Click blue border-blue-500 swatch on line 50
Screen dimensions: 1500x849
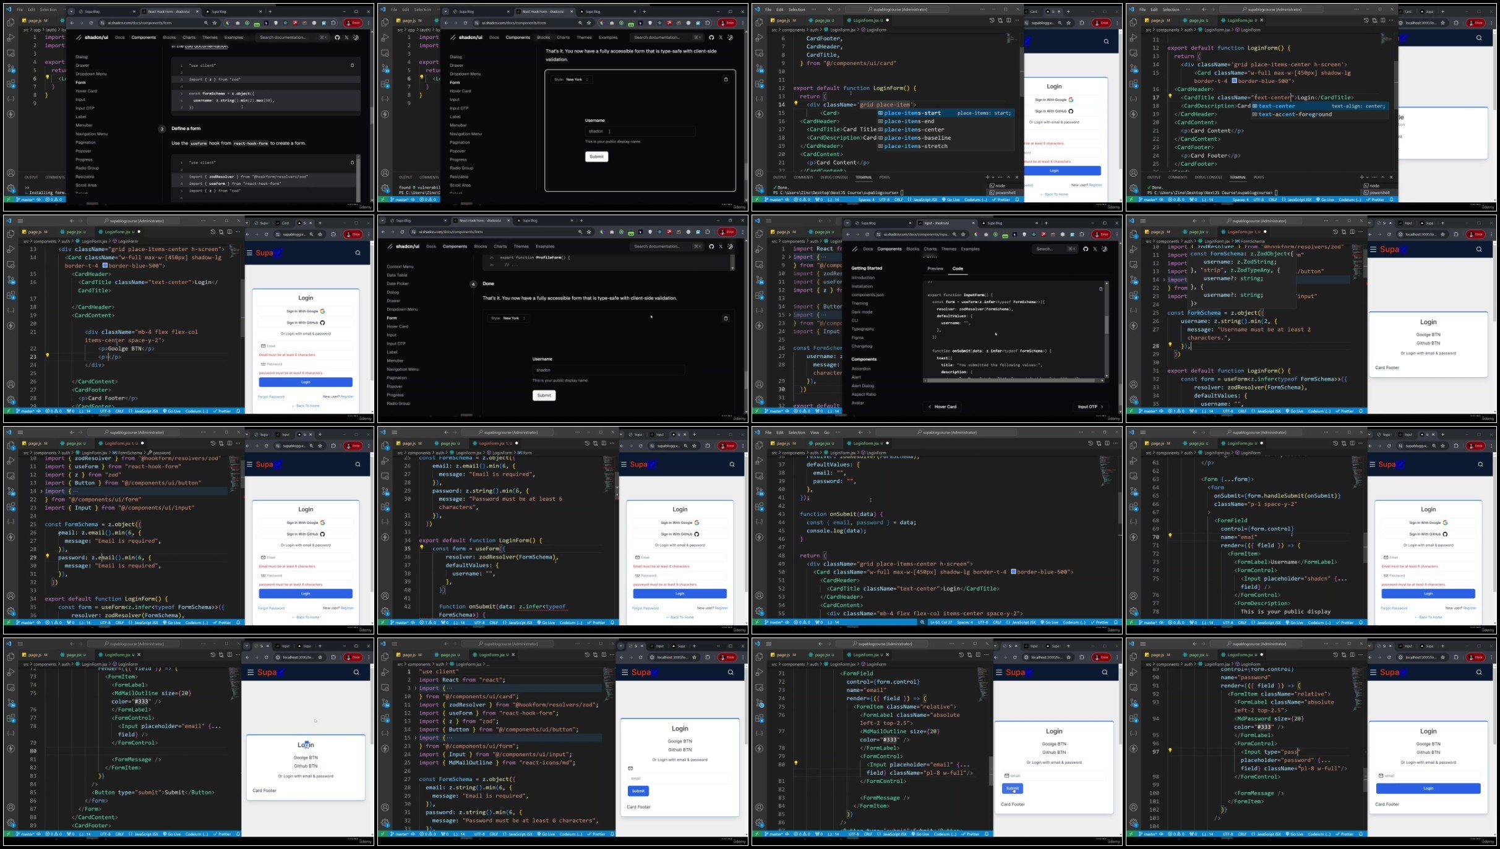coord(1013,572)
